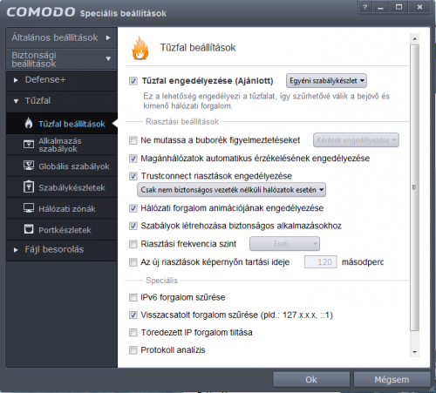This screenshot has width=436, height=393.
Task: Click the Globális szabályok network icon
Action: coord(29,166)
